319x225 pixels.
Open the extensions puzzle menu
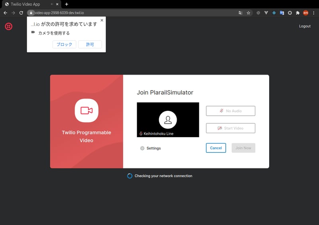(x=297, y=13)
